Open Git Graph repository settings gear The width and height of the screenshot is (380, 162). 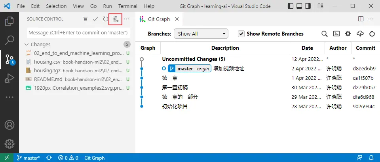coord(348,34)
